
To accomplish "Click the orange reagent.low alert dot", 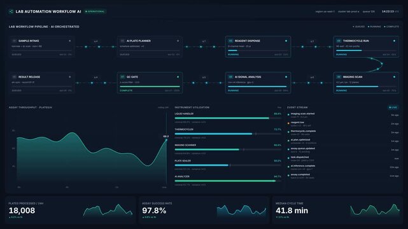I will [x=288, y=123].
